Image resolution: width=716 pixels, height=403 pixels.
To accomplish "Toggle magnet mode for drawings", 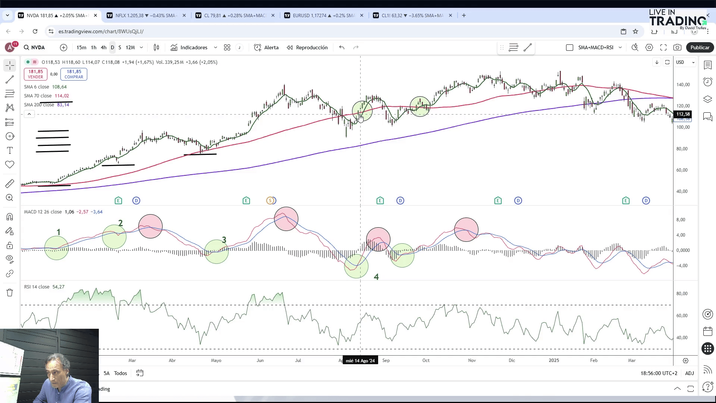I will click(x=10, y=217).
